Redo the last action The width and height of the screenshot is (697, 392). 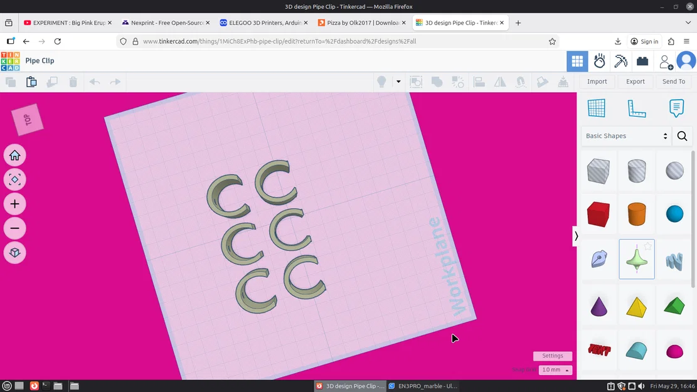(115, 82)
